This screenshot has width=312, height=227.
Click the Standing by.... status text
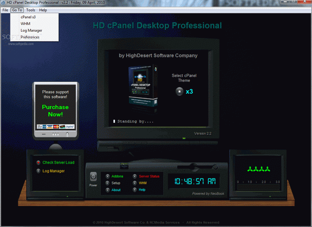click(x=135, y=121)
